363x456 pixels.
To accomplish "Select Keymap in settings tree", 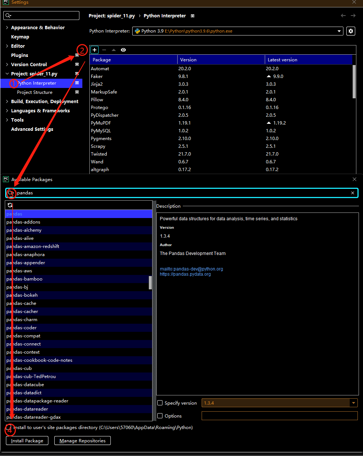I will pyautogui.click(x=20, y=37).
